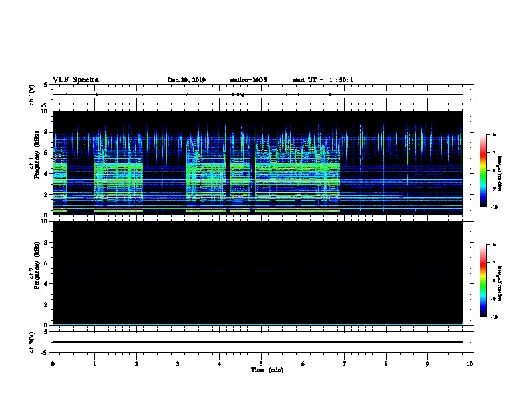Click the '-5' tick of ch.3(V) axis
The width and height of the screenshot is (529, 408).
(x=45, y=353)
